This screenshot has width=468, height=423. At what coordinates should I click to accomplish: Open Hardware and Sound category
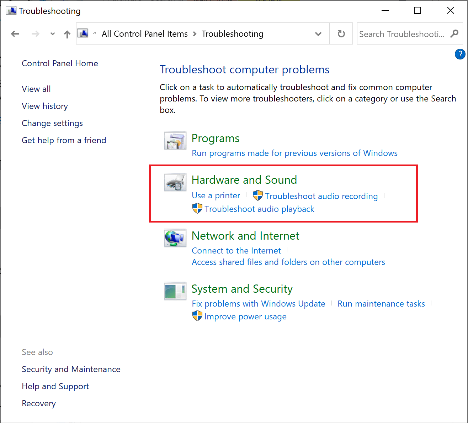[x=244, y=180]
